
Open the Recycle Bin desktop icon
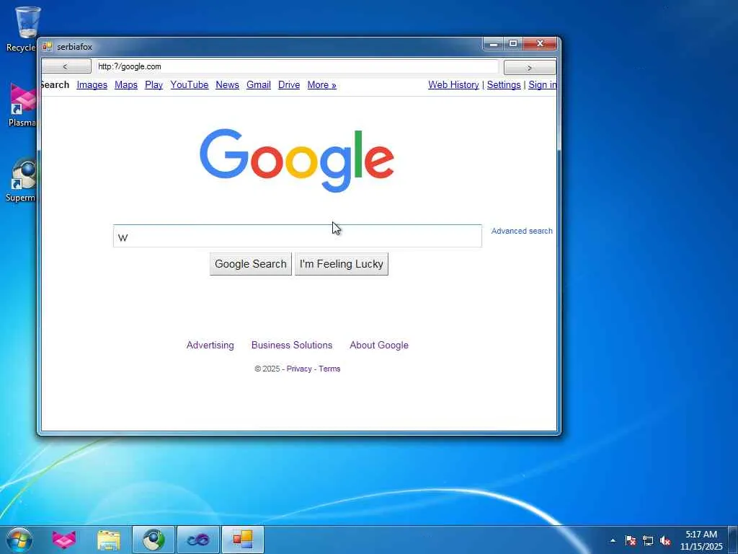pyautogui.click(x=25, y=28)
